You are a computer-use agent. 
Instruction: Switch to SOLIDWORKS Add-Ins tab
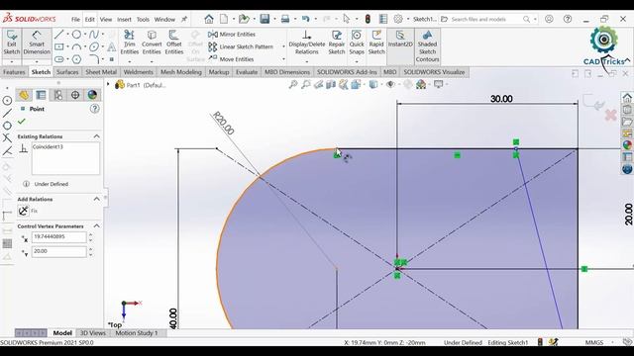coord(347,72)
